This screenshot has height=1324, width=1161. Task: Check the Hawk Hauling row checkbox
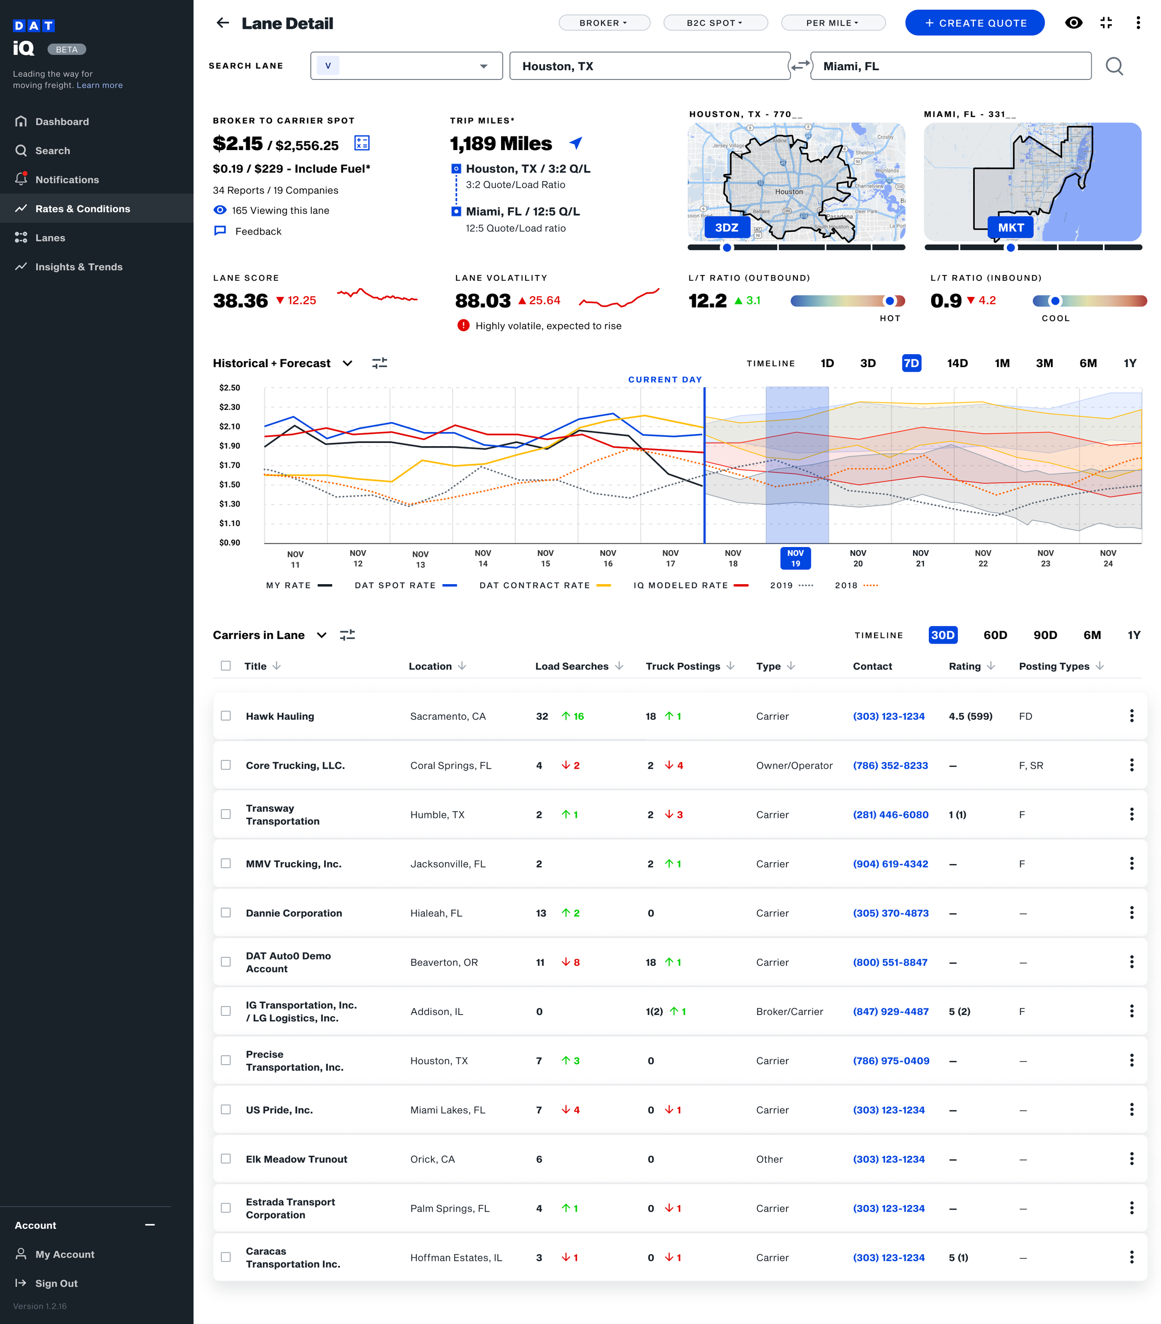point(226,716)
